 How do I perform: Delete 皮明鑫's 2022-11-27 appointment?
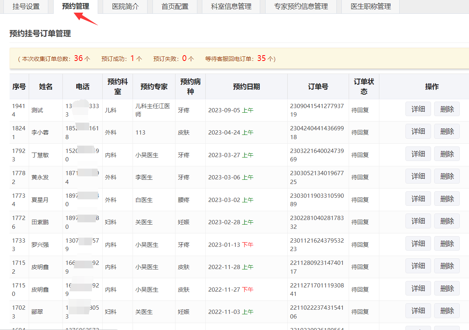click(x=447, y=288)
